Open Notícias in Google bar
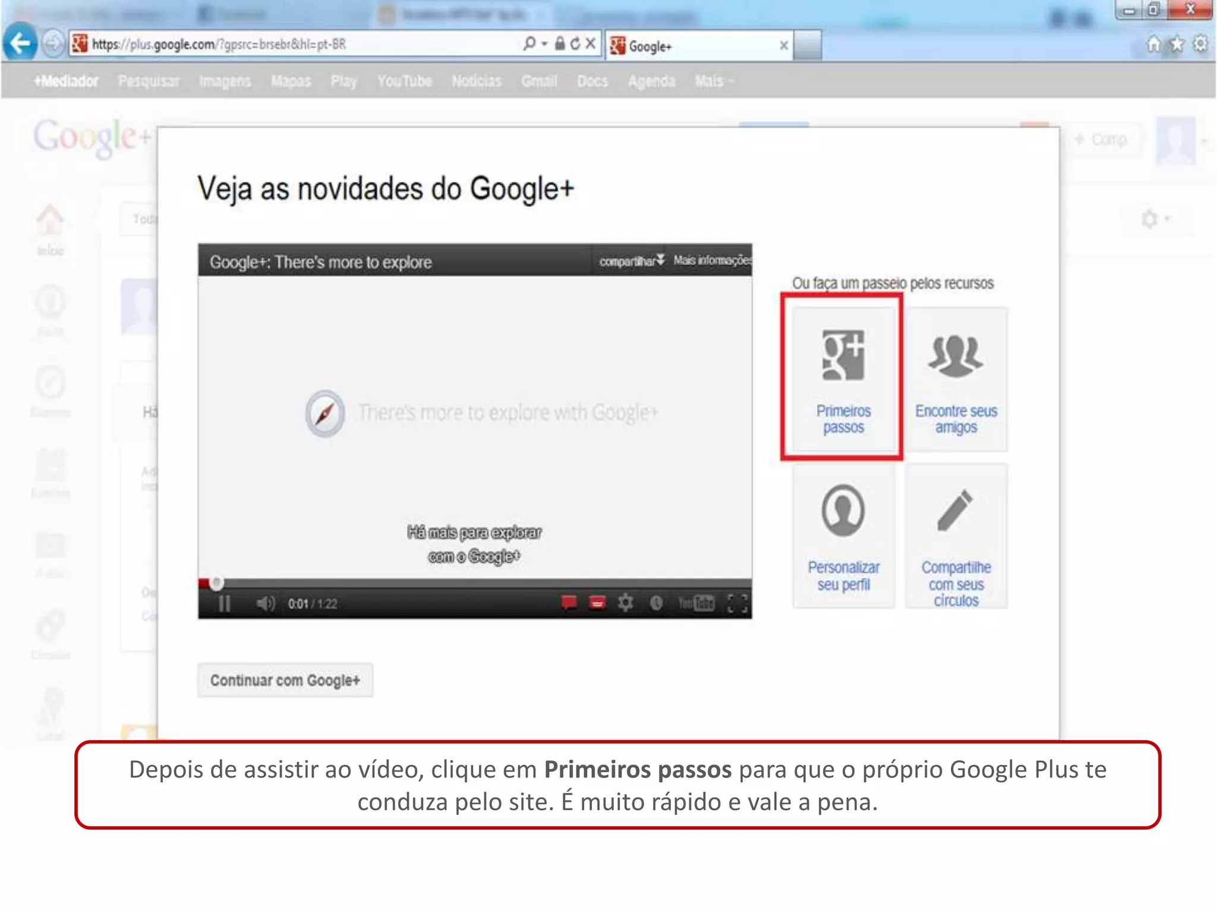The width and height of the screenshot is (1217, 913). pos(476,81)
